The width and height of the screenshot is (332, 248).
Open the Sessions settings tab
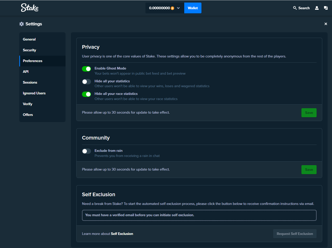pyautogui.click(x=30, y=82)
